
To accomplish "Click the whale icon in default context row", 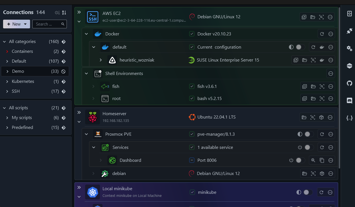I will 322,47.
